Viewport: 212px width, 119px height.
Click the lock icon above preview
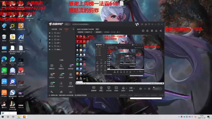pyautogui.click(x=147, y=31)
